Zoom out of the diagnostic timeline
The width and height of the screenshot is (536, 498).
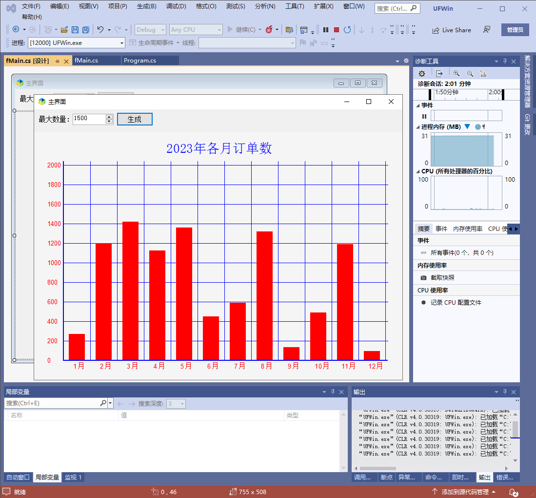(x=470, y=73)
